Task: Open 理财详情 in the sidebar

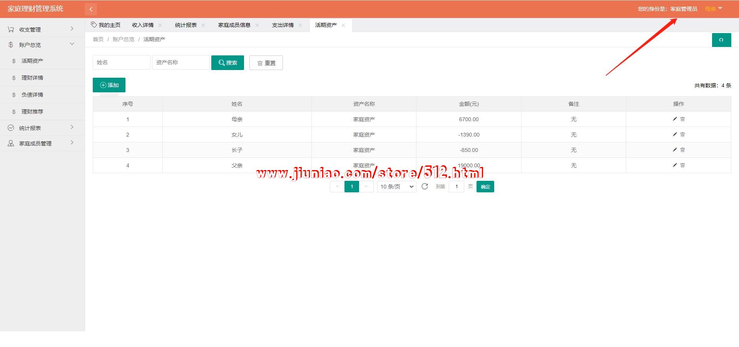Action: (32, 78)
